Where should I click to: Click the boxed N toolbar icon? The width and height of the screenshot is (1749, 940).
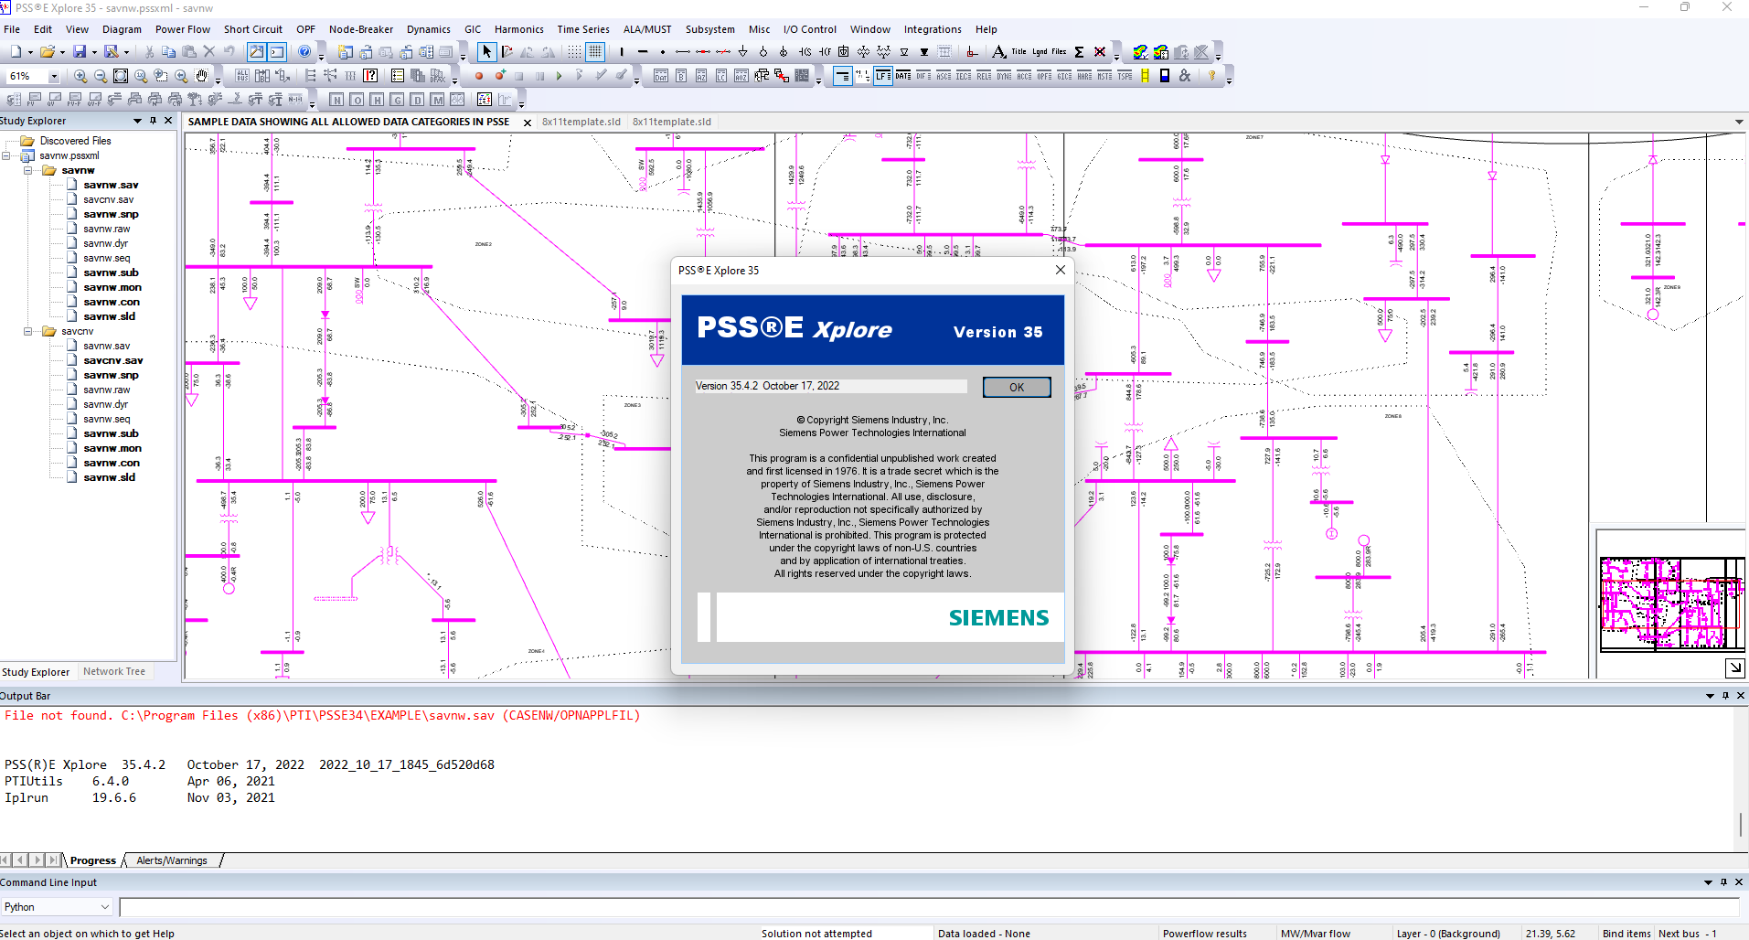(336, 100)
